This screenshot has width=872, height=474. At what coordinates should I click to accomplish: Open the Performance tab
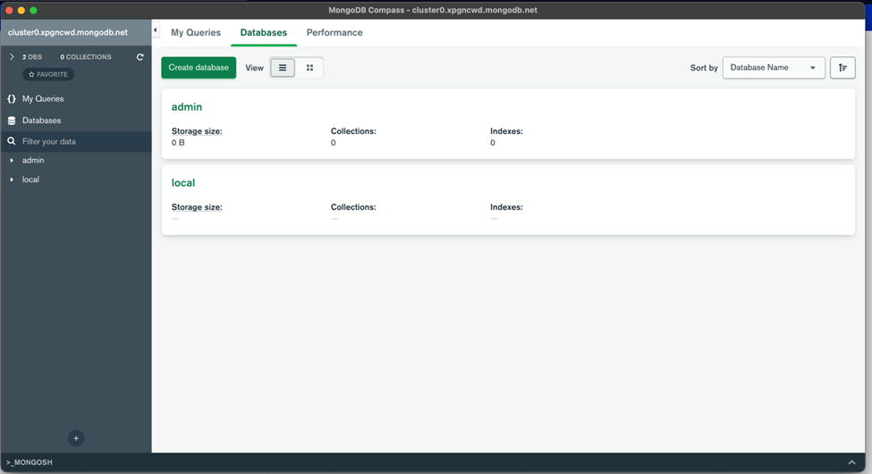coord(334,33)
